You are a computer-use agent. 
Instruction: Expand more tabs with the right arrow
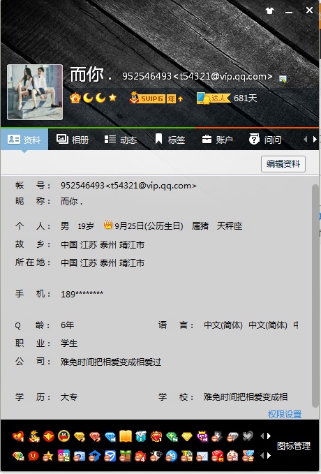[315, 140]
